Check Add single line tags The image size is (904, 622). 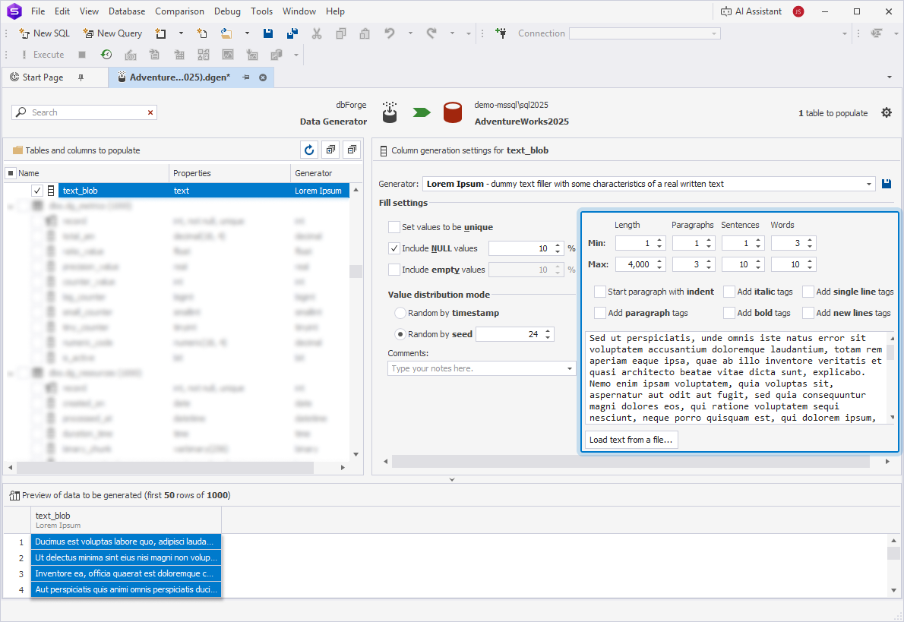pyautogui.click(x=808, y=292)
